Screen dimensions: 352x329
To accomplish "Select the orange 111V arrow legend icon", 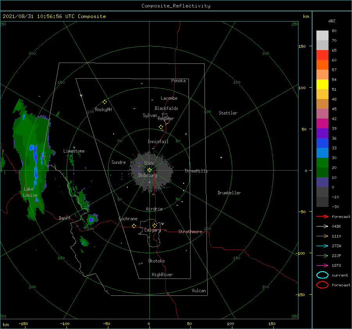I will (x=322, y=236).
